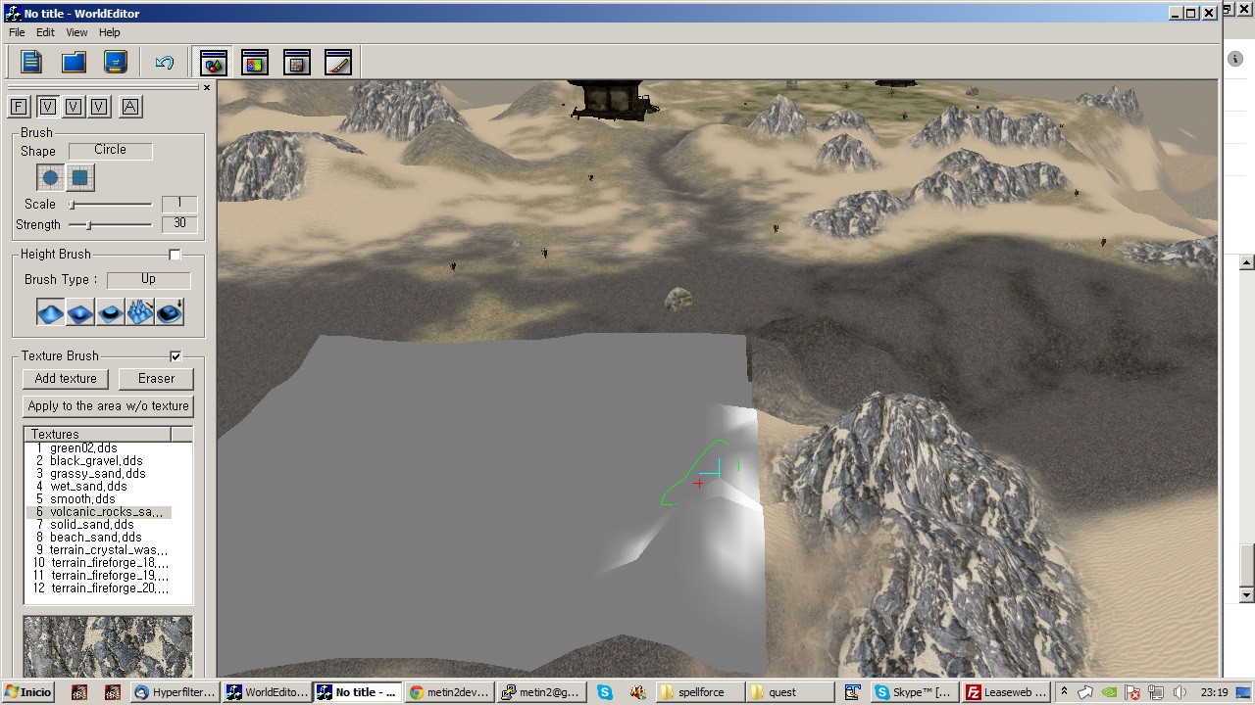
Task: Switch to the Hyperfilter taskbar item
Action: 176,692
